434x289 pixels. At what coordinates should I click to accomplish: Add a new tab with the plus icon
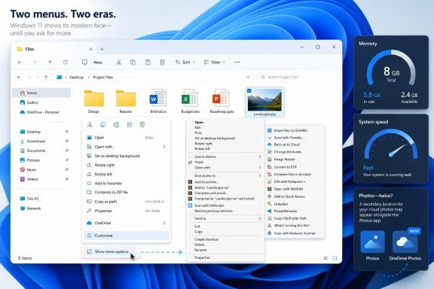(x=102, y=49)
